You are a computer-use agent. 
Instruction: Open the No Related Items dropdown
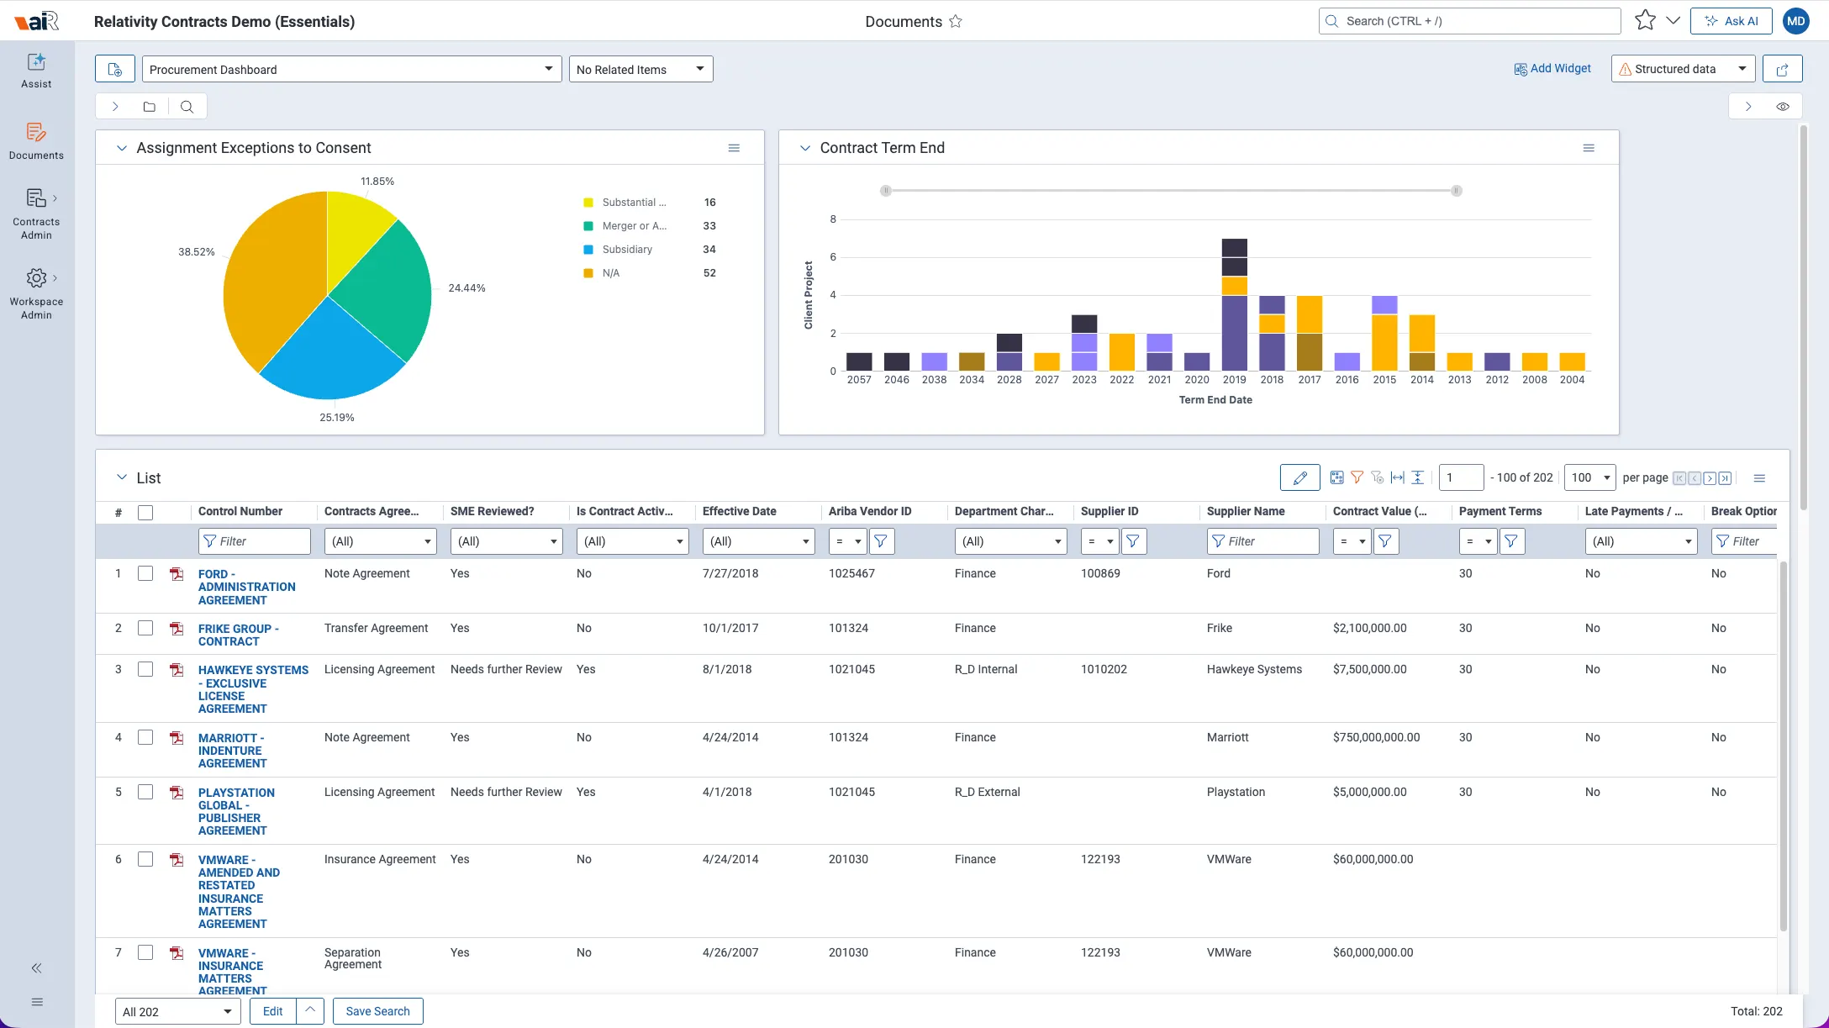pyautogui.click(x=640, y=69)
